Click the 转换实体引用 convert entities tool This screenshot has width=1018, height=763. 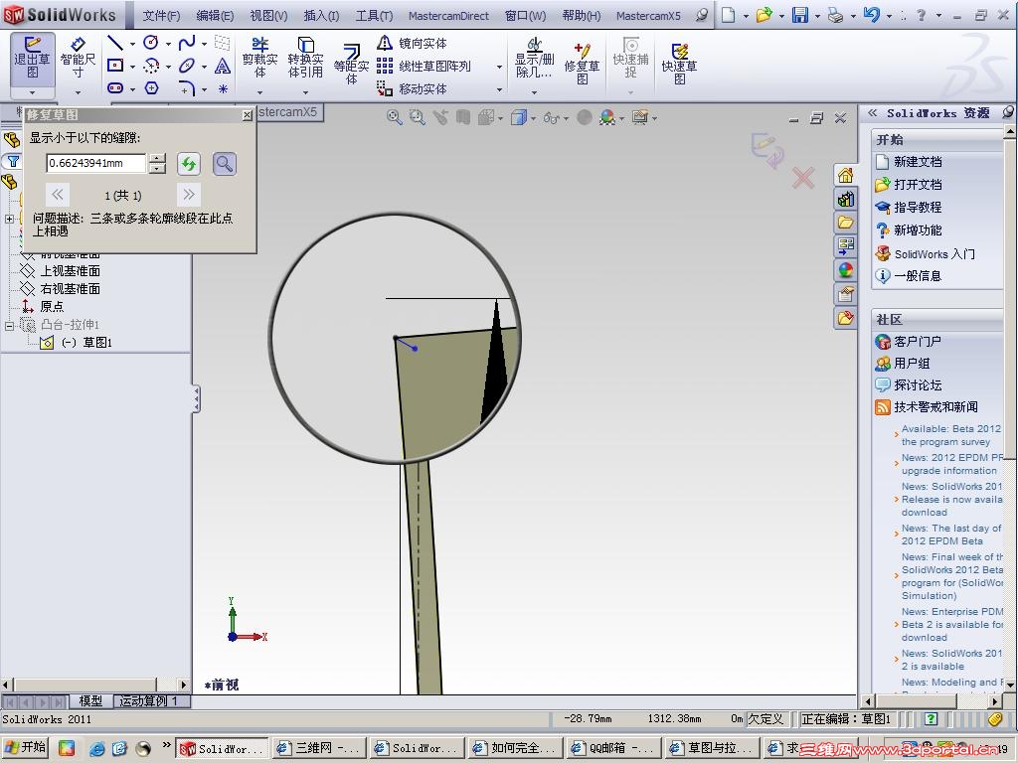pyautogui.click(x=305, y=57)
